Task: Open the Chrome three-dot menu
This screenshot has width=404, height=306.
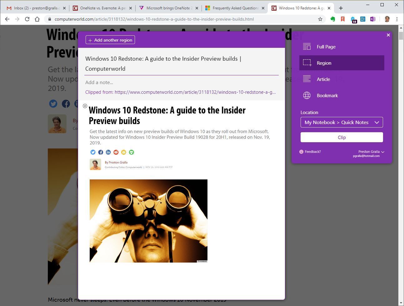Action: click(x=397, y=19)
